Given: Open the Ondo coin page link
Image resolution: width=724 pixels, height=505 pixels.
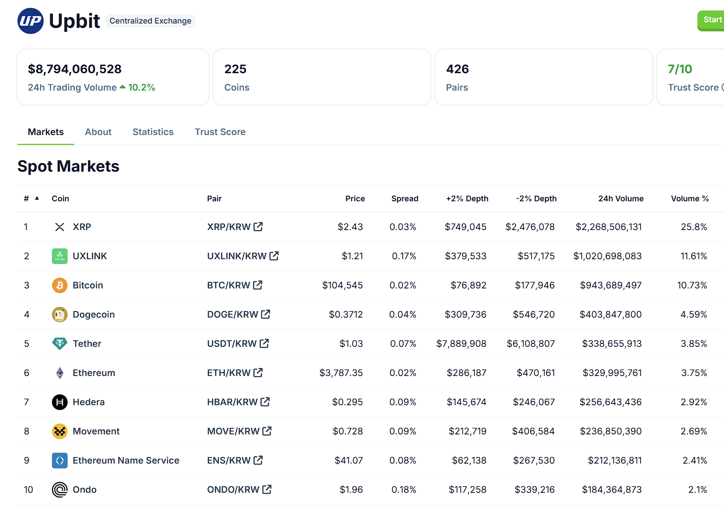Looking at the screenshot, I should pyautogui.click(x=85, y=490).
